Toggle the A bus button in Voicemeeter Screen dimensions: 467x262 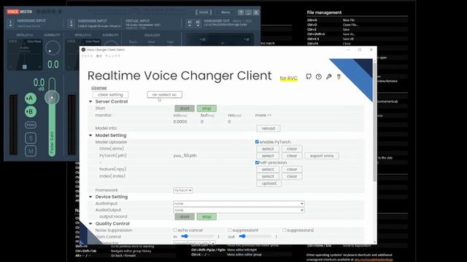coord(31,98)
